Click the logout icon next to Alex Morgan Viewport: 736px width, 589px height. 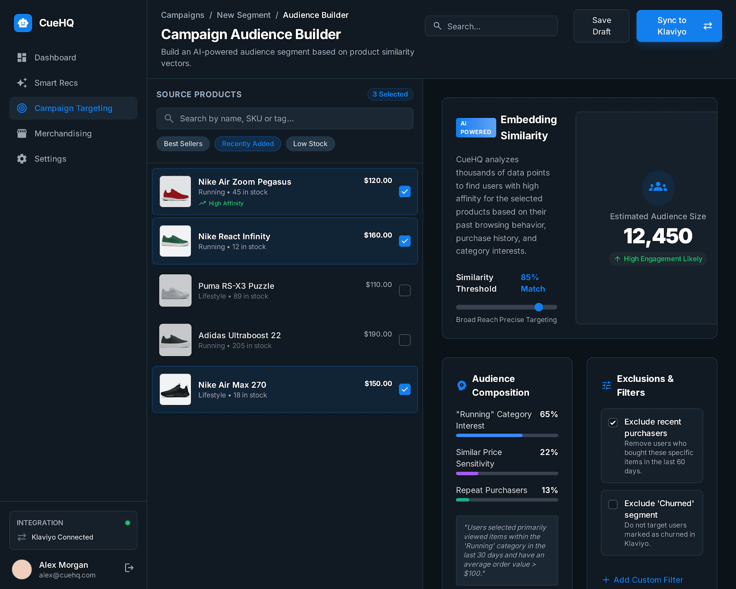(129, 567)
